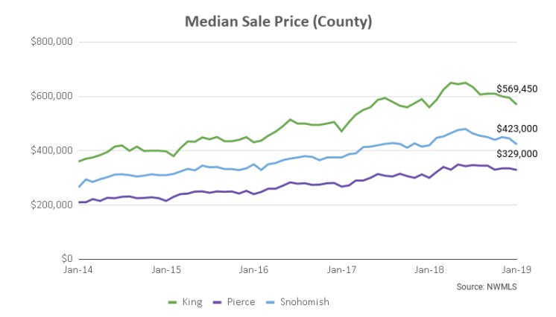Click the $569,450 data label

517,89
